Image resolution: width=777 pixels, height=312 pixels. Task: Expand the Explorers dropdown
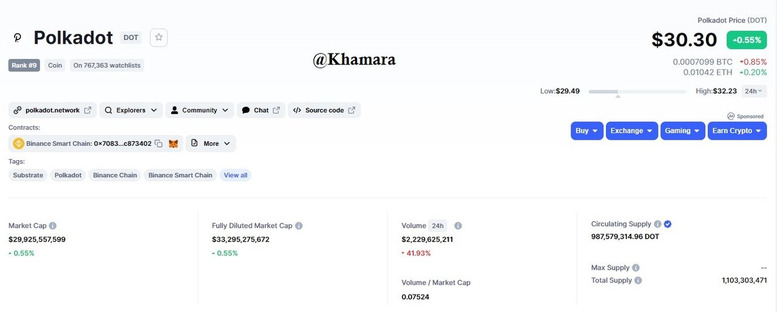131,110
